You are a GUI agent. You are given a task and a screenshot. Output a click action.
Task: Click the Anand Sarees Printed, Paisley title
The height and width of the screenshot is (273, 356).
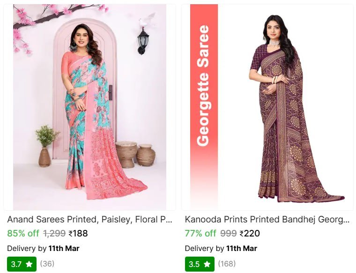pos(89,220)
